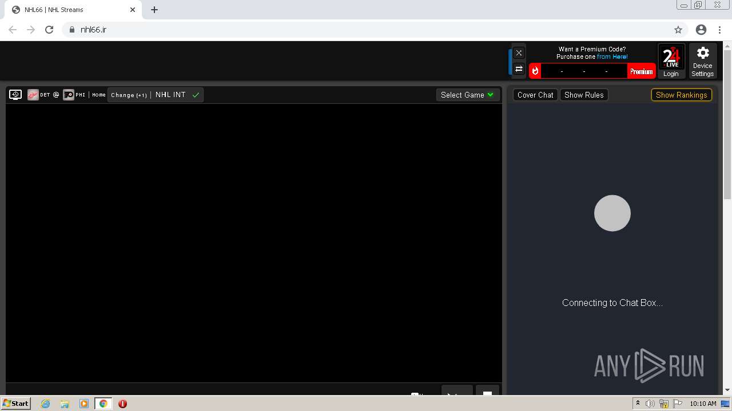View site info via the padlock icon
This screenshot has height=411, width=732.
click(72, 30)
